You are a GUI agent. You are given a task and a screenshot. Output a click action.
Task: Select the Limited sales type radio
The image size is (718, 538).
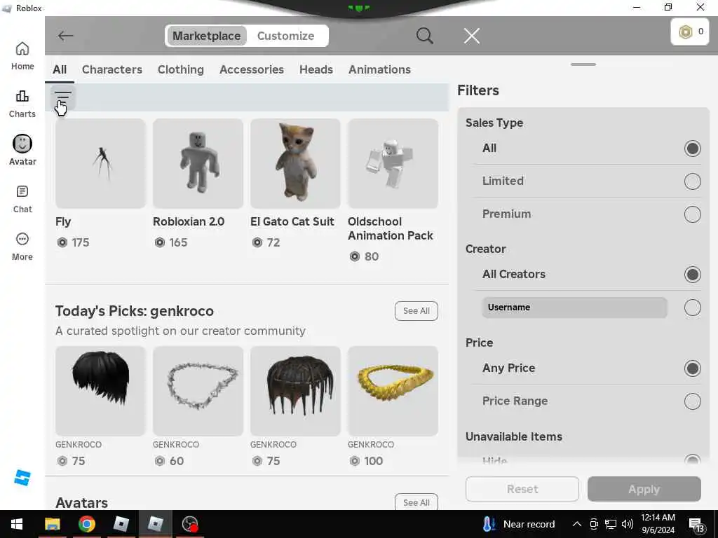click(692, 181)
